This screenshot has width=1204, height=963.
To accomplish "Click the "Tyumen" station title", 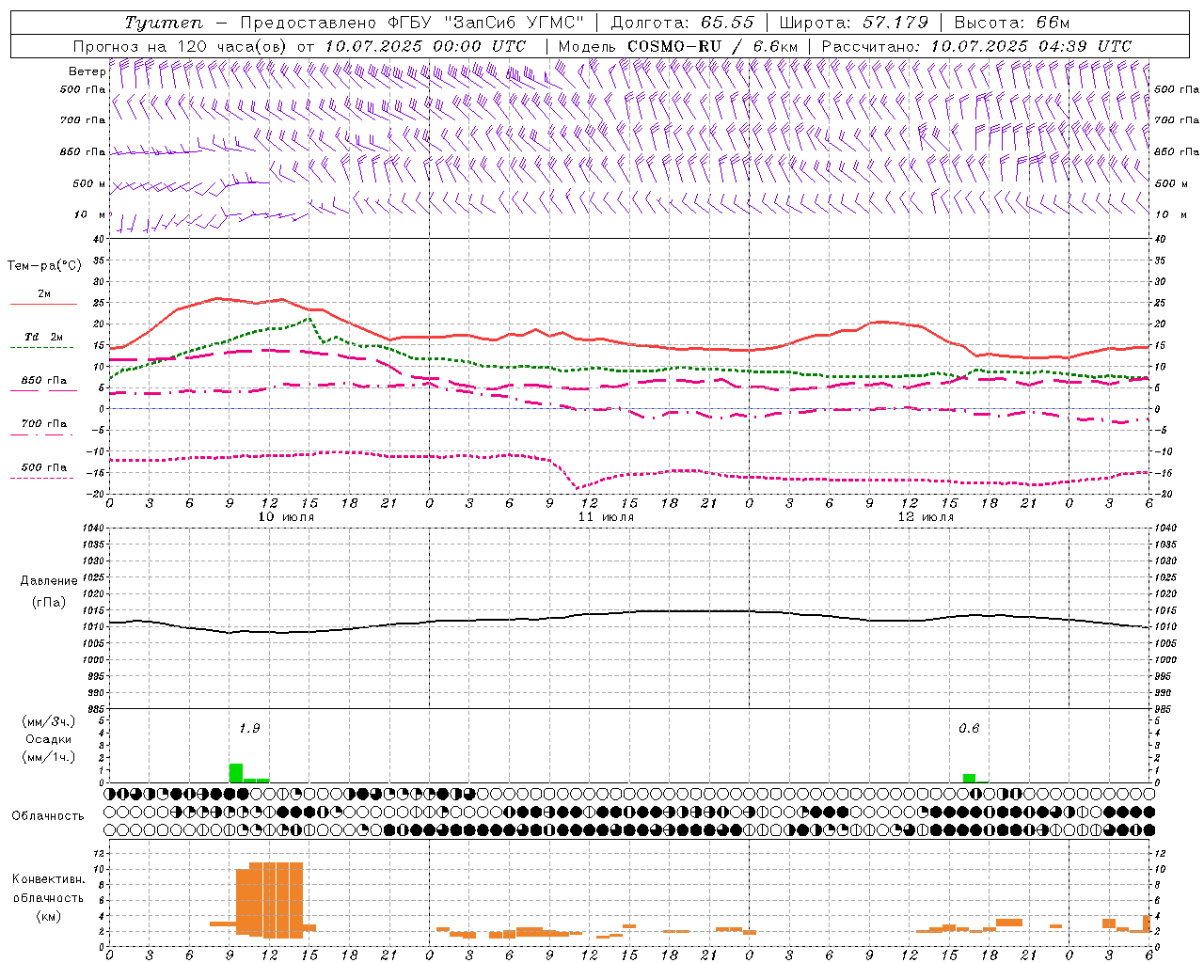I will pos(164,23).
